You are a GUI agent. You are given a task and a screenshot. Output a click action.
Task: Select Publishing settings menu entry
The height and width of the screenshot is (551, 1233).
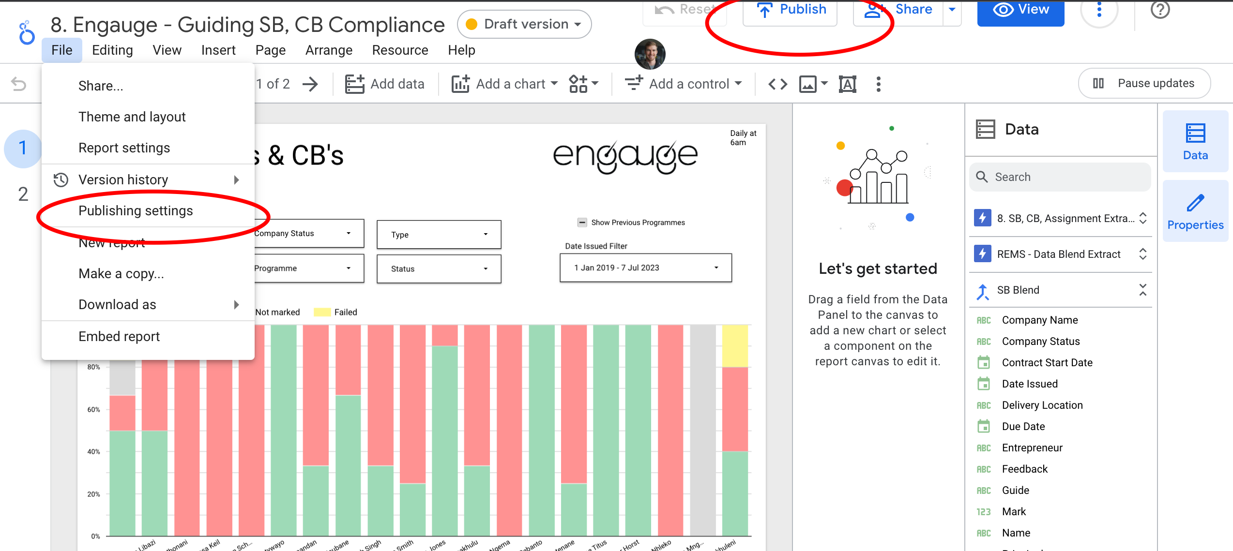pos(136,211)
